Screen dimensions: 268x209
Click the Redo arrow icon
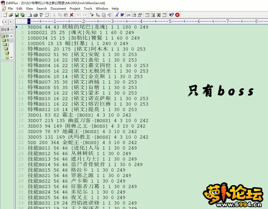pyautogui.click(x=85, y=15)
